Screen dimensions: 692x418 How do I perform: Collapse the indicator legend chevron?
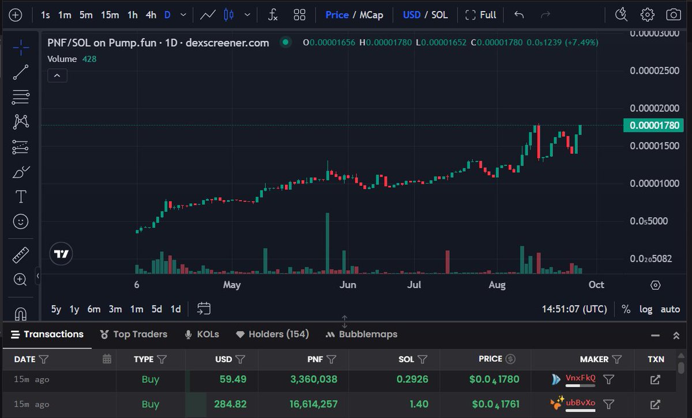coord(58,75)
